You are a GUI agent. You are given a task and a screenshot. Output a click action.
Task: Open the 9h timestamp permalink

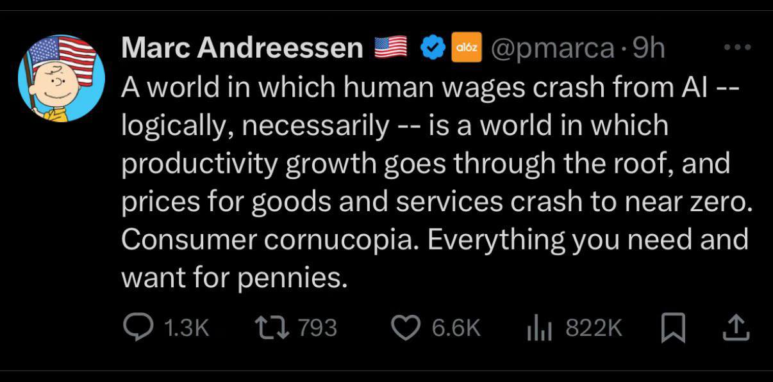click(x=647, y=49)
